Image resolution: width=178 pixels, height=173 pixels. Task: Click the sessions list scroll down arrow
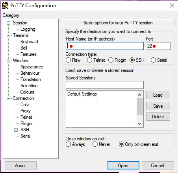tap(140, 124)
